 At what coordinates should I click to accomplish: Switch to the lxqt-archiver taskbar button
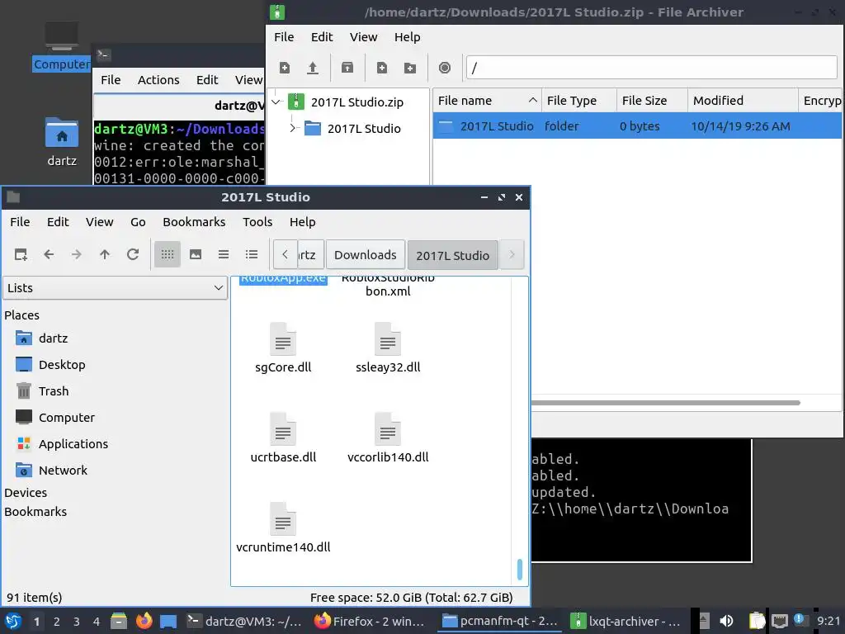pyautogui.click(x=625, y=621)
